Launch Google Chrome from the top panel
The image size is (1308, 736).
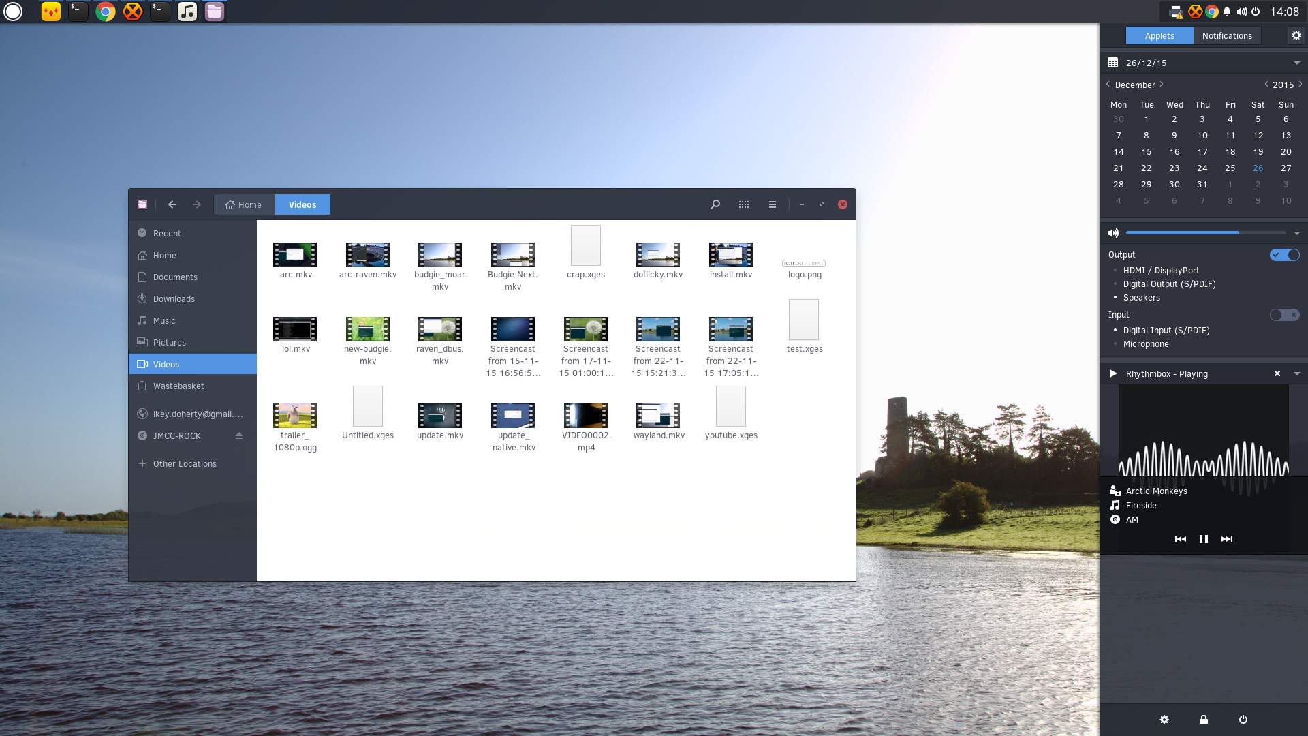point(105,12)
